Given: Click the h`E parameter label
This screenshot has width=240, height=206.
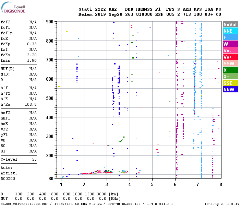Looking at the screenshot, I should (x=4, y=99).
